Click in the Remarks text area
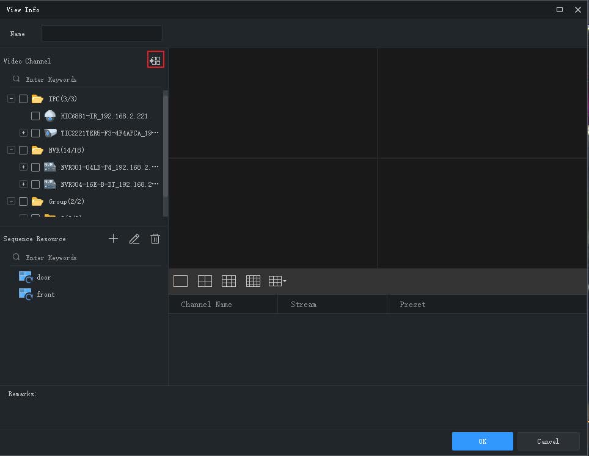This screenshot has height=456, width=589. [293, 407]
